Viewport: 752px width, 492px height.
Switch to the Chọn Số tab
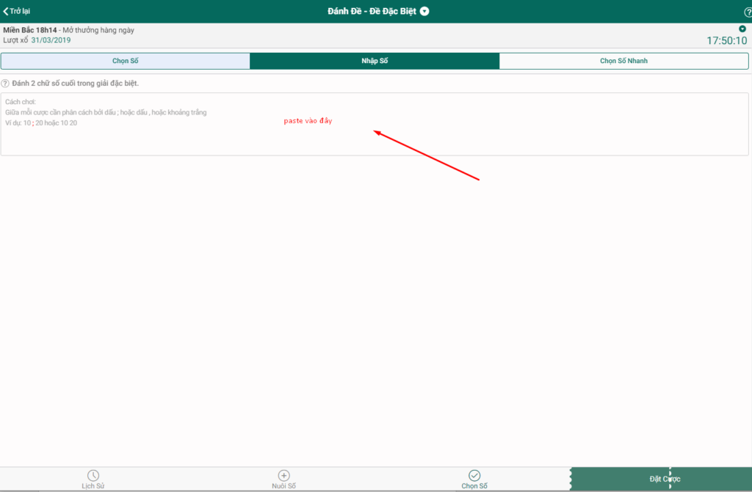click(125, 61)
